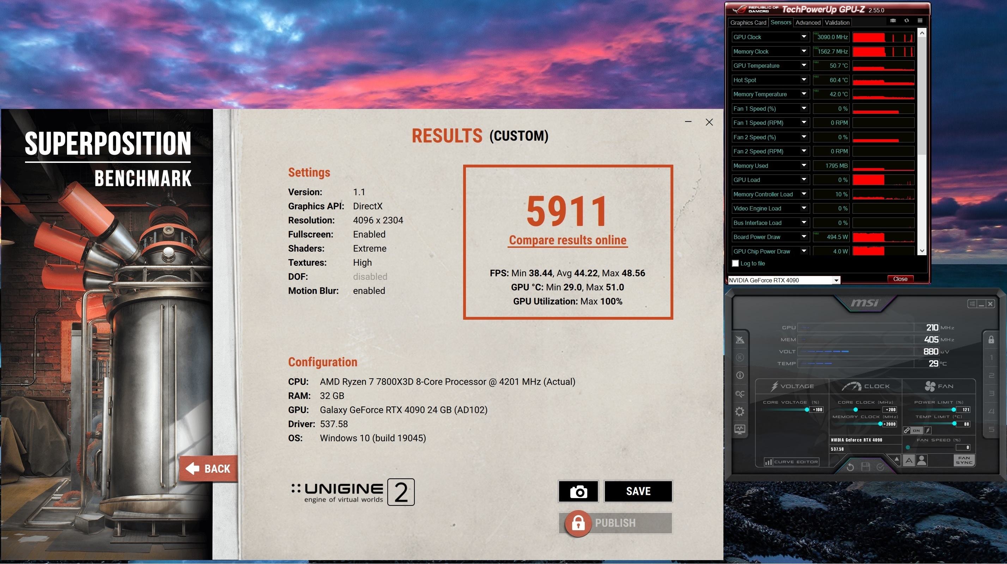Expand Memory Used sensor dropdown
The height and width of the screenshot is (564, 1007).
coord(804,165)
